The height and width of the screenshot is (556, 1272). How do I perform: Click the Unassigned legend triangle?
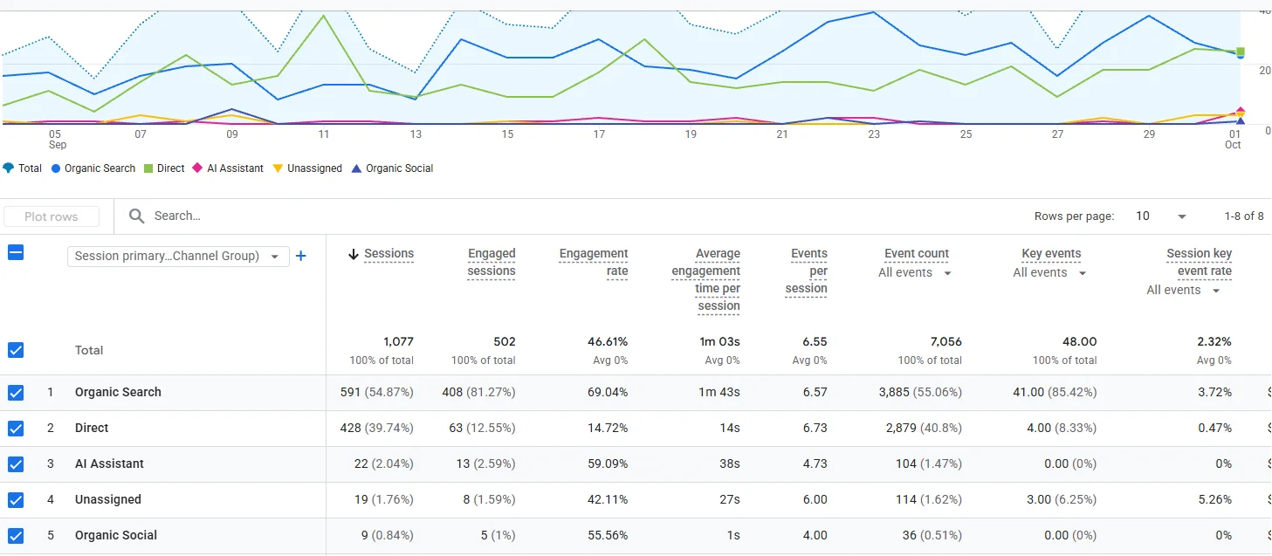[278, 168]
